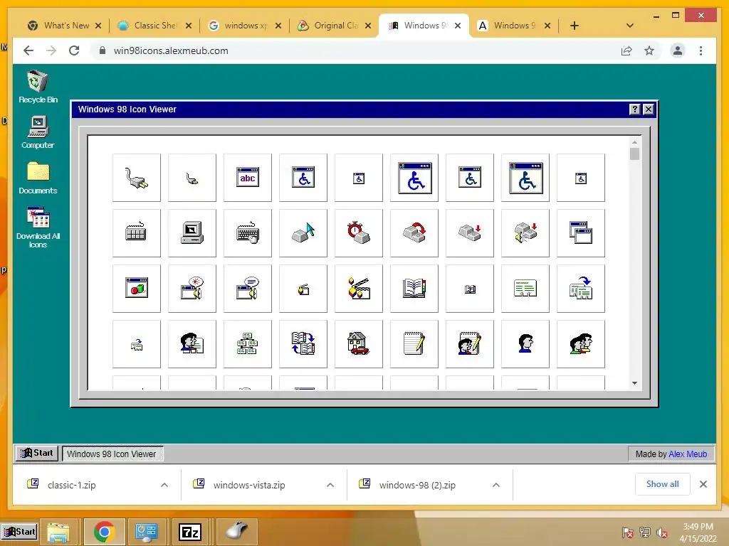Click the icon list scrollbar thumb
The width and height of the screenshot is (729, 546).
(x=634, y=154)
